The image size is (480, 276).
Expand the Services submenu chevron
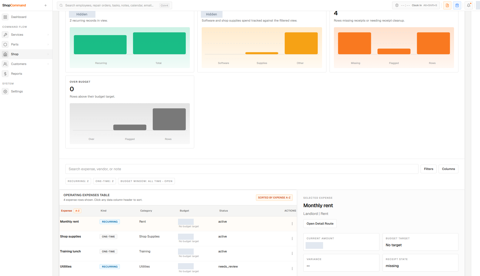coord(48,35)
